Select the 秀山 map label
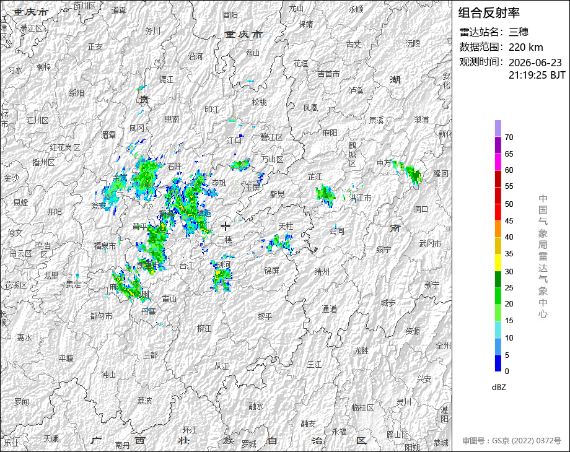 [x=252, y=53]
